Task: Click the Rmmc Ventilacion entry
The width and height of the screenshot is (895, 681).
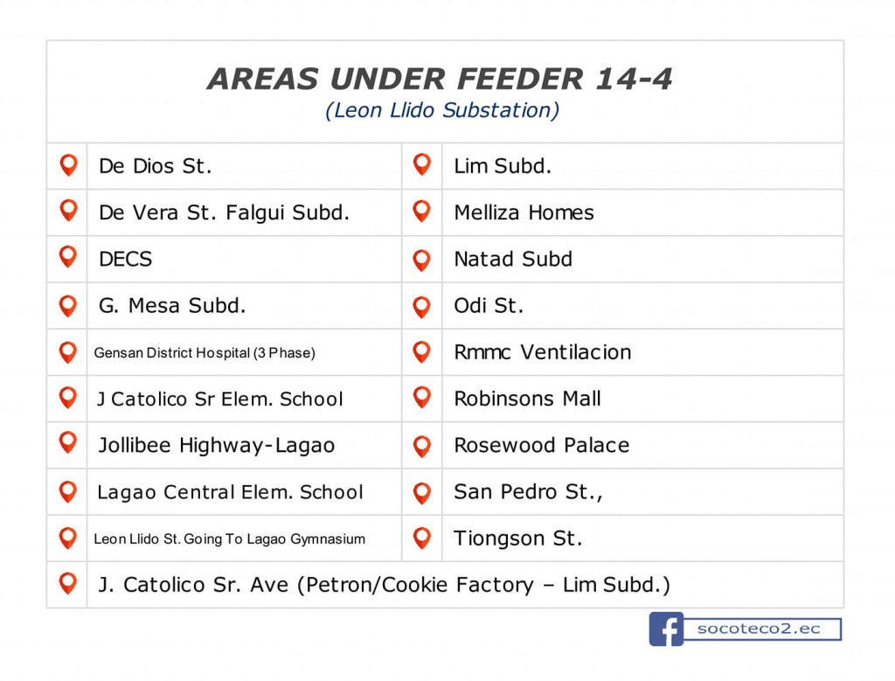Action: 543,351
